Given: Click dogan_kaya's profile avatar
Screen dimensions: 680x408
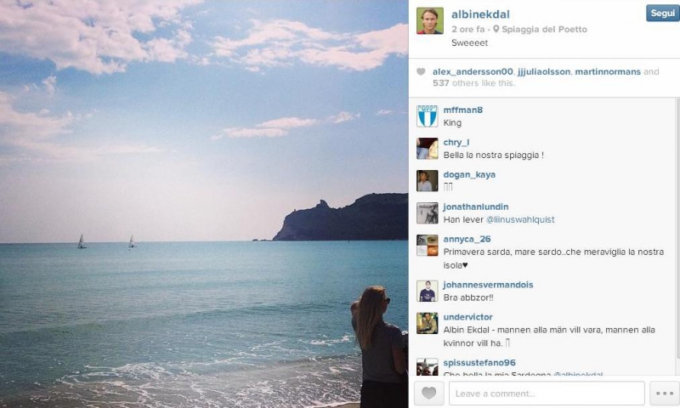Looking at the screenshot, I should pos(428,181).
